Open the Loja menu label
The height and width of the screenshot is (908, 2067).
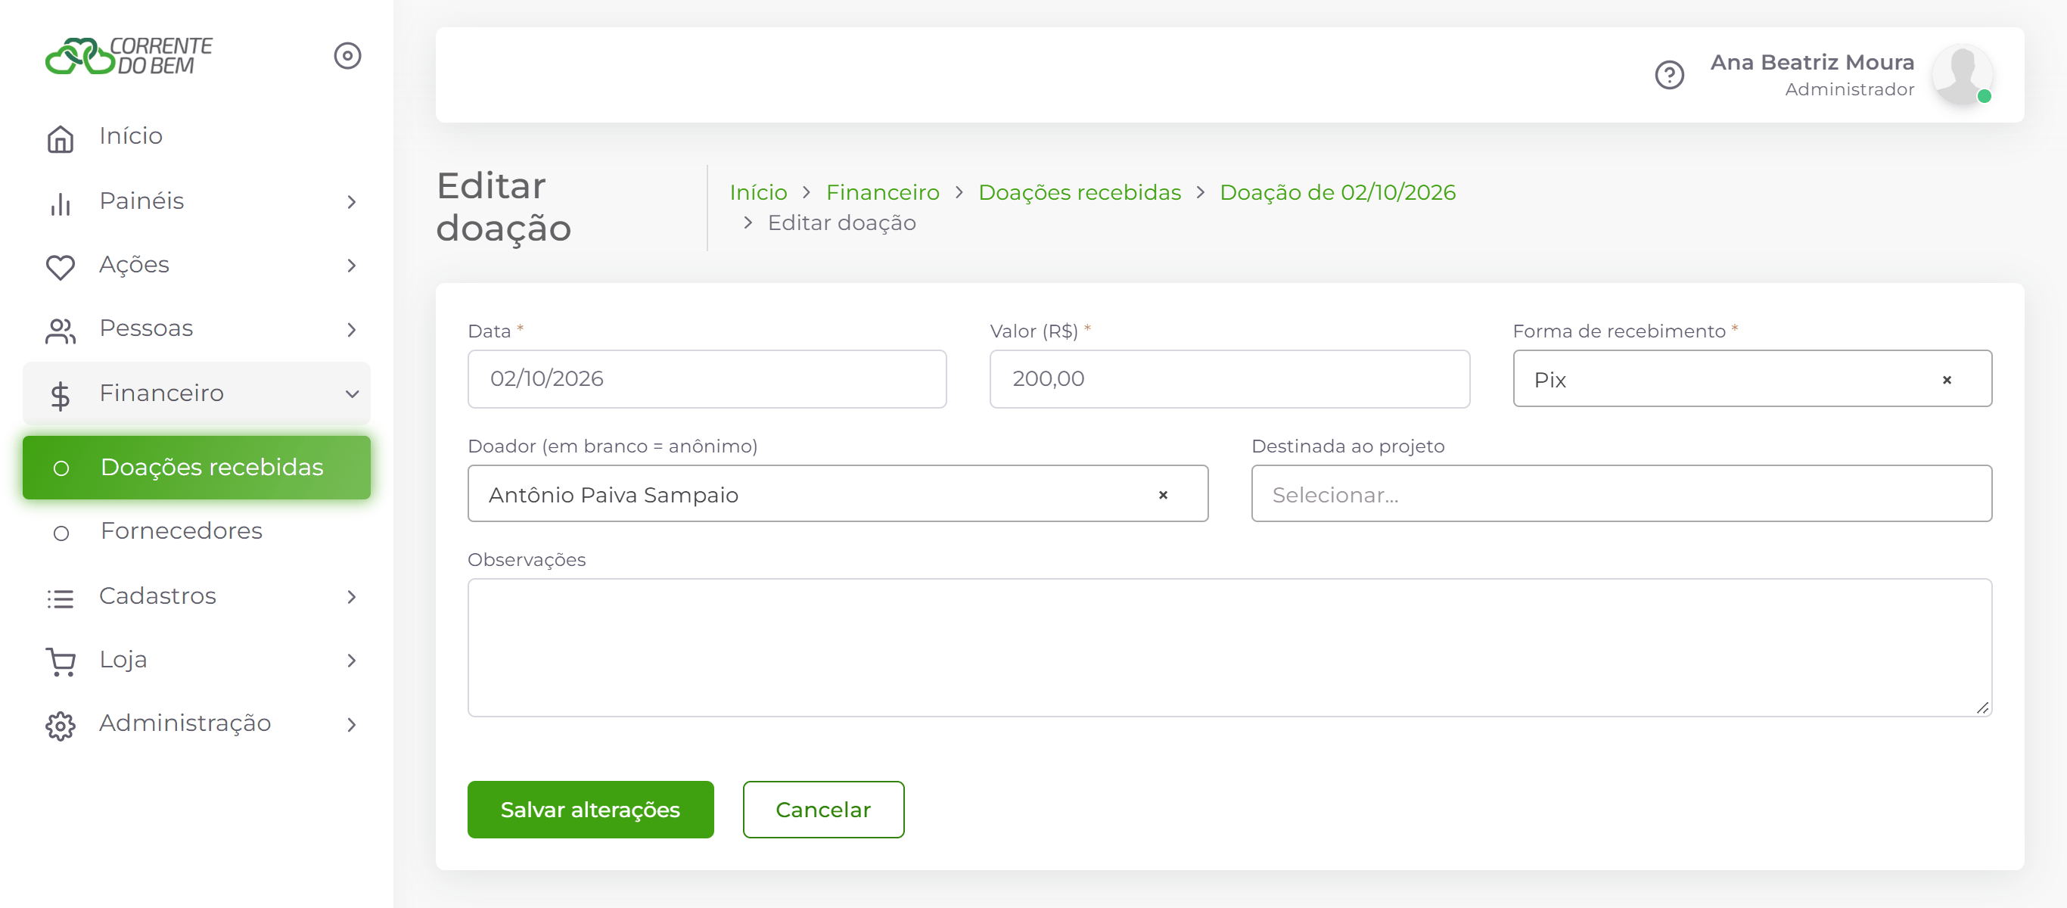coord(123,660)
